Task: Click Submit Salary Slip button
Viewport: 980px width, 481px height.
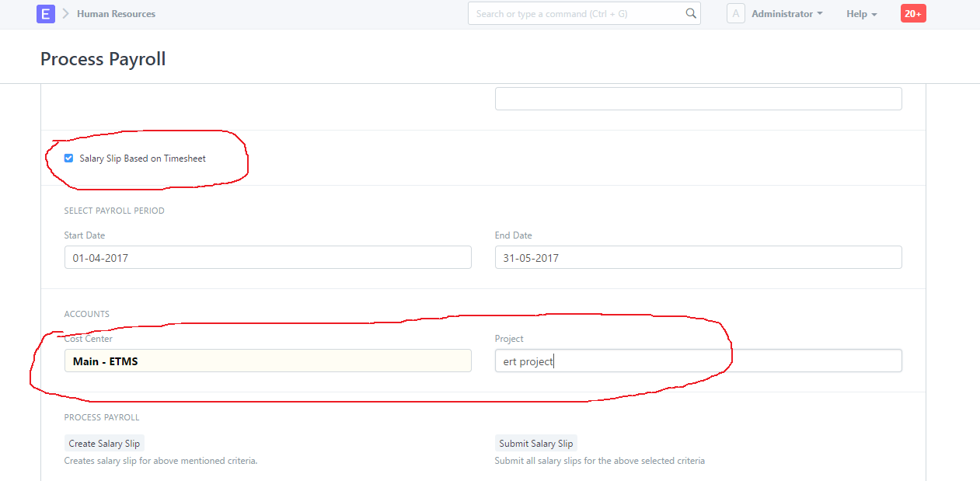Action: click(536, 444)
